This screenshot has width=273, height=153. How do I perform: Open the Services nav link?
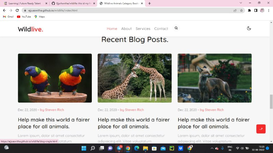pyautogui.click(x=143, y=29)
